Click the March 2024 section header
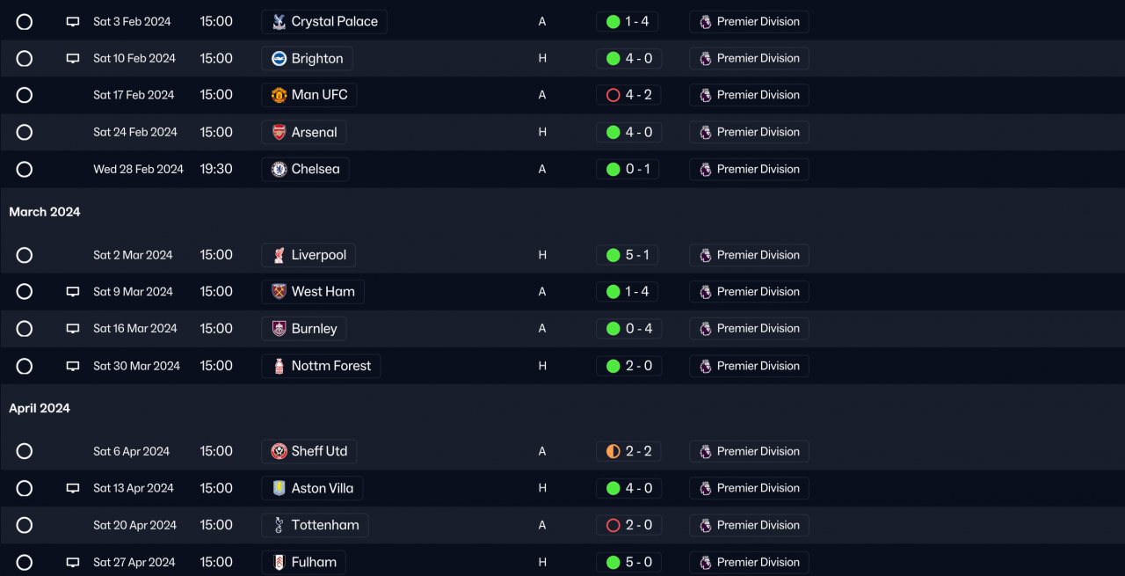The height and width of the screenshot is (576, 1125). [x=45, y=212]
